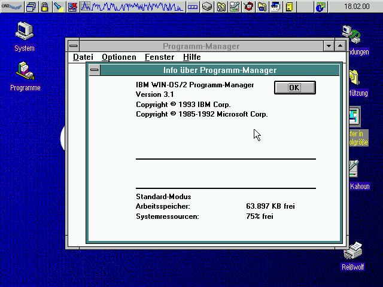Viewport: 383px width, 287px height.
Task: Click the 'Version 3.1' text
Action: [x=154, y=94]
